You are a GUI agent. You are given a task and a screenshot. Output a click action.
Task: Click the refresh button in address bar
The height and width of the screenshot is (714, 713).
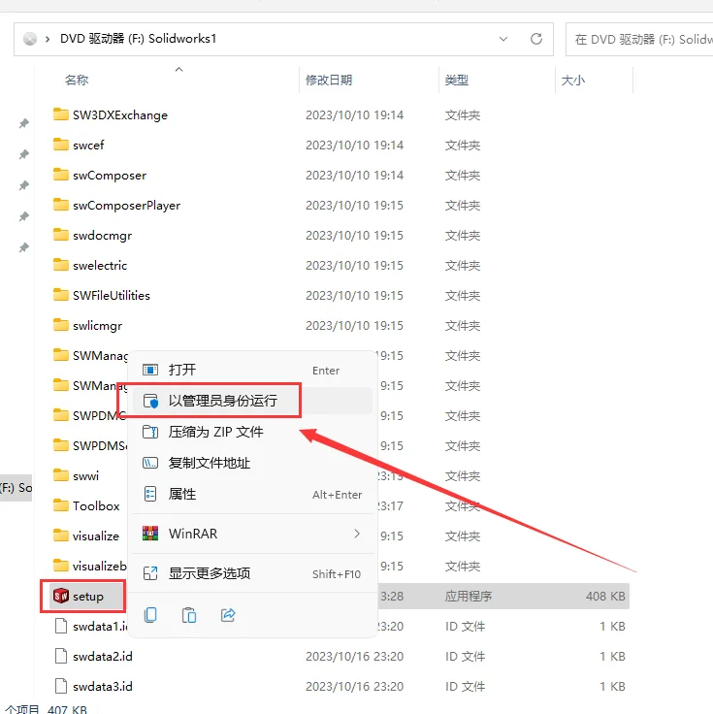click(x=535, y=40)
